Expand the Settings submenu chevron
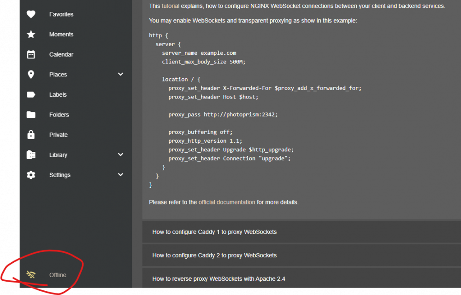Viewport: 461px width, 295px height. (120, 174)
